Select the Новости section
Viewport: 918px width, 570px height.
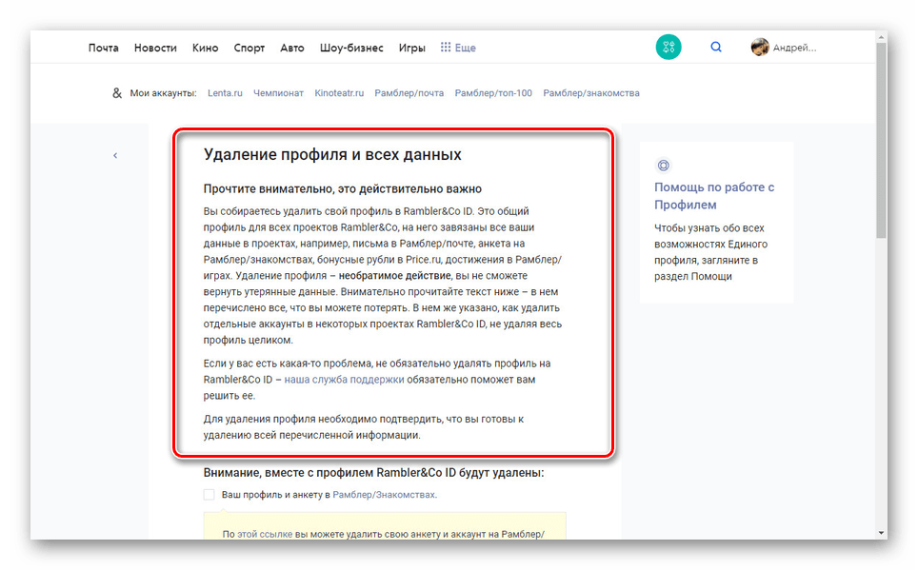pos(154,47)
